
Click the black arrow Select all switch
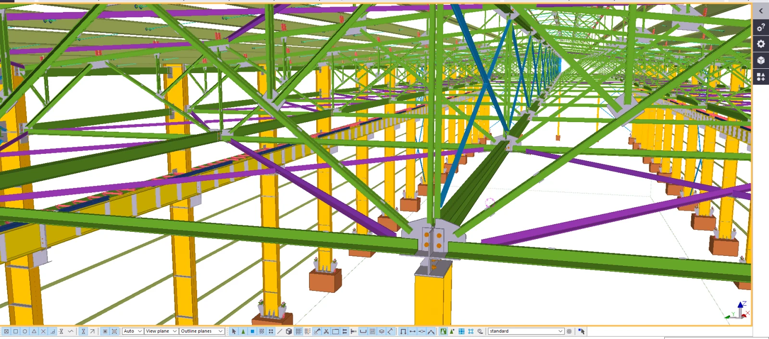click(234, 331)
